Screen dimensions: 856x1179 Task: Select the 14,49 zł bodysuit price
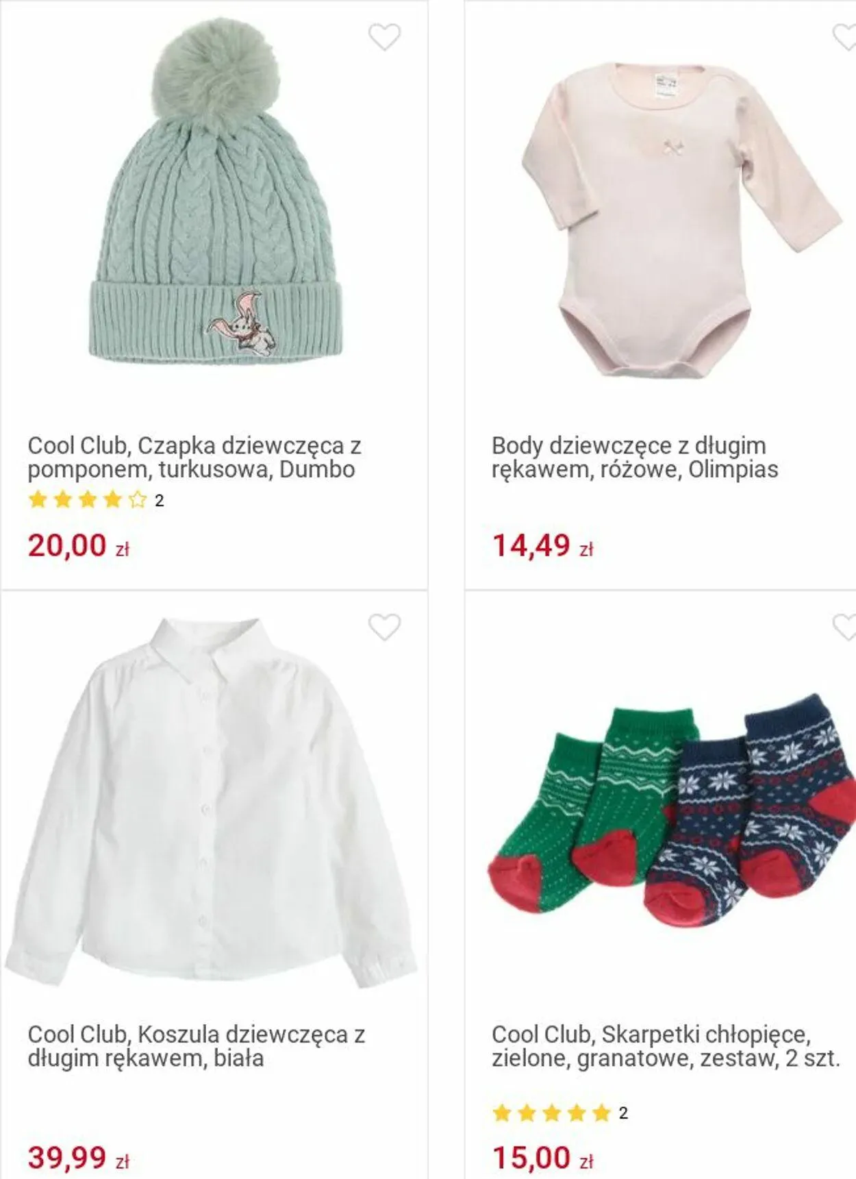pos(542,546)
